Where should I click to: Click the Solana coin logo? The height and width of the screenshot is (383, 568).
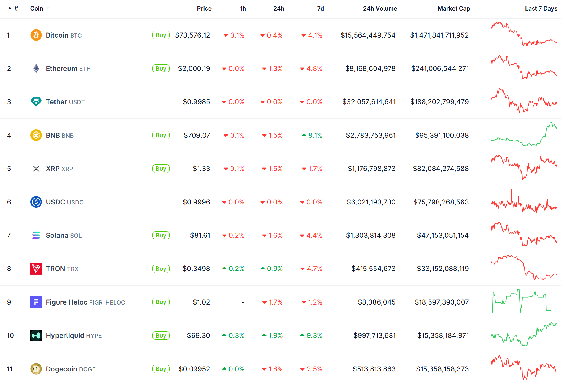point(36,235)
